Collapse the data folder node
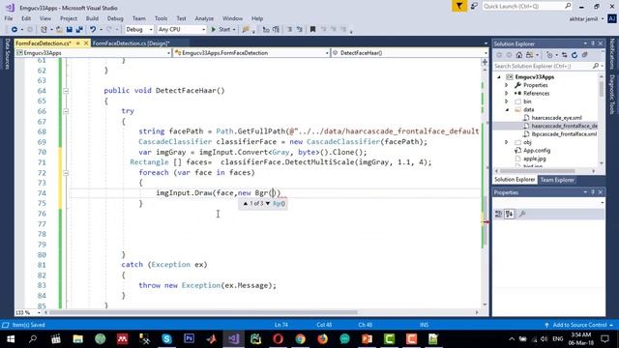Image resolution: width=619 pixels, height=348 pixels. click(x=507, y=110)
